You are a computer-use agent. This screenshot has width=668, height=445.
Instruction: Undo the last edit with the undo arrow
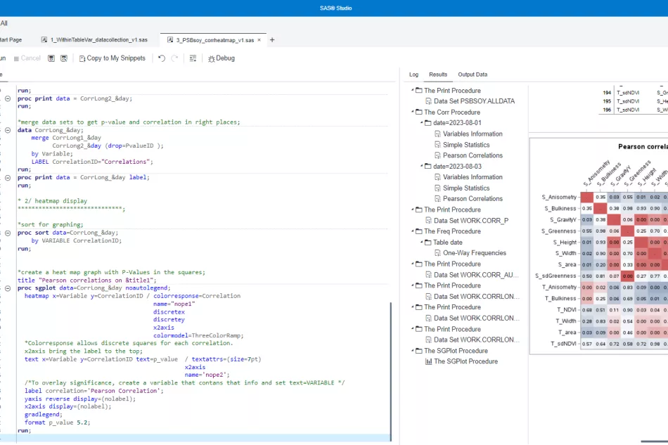pyautogui.click(x=162, y=58)
